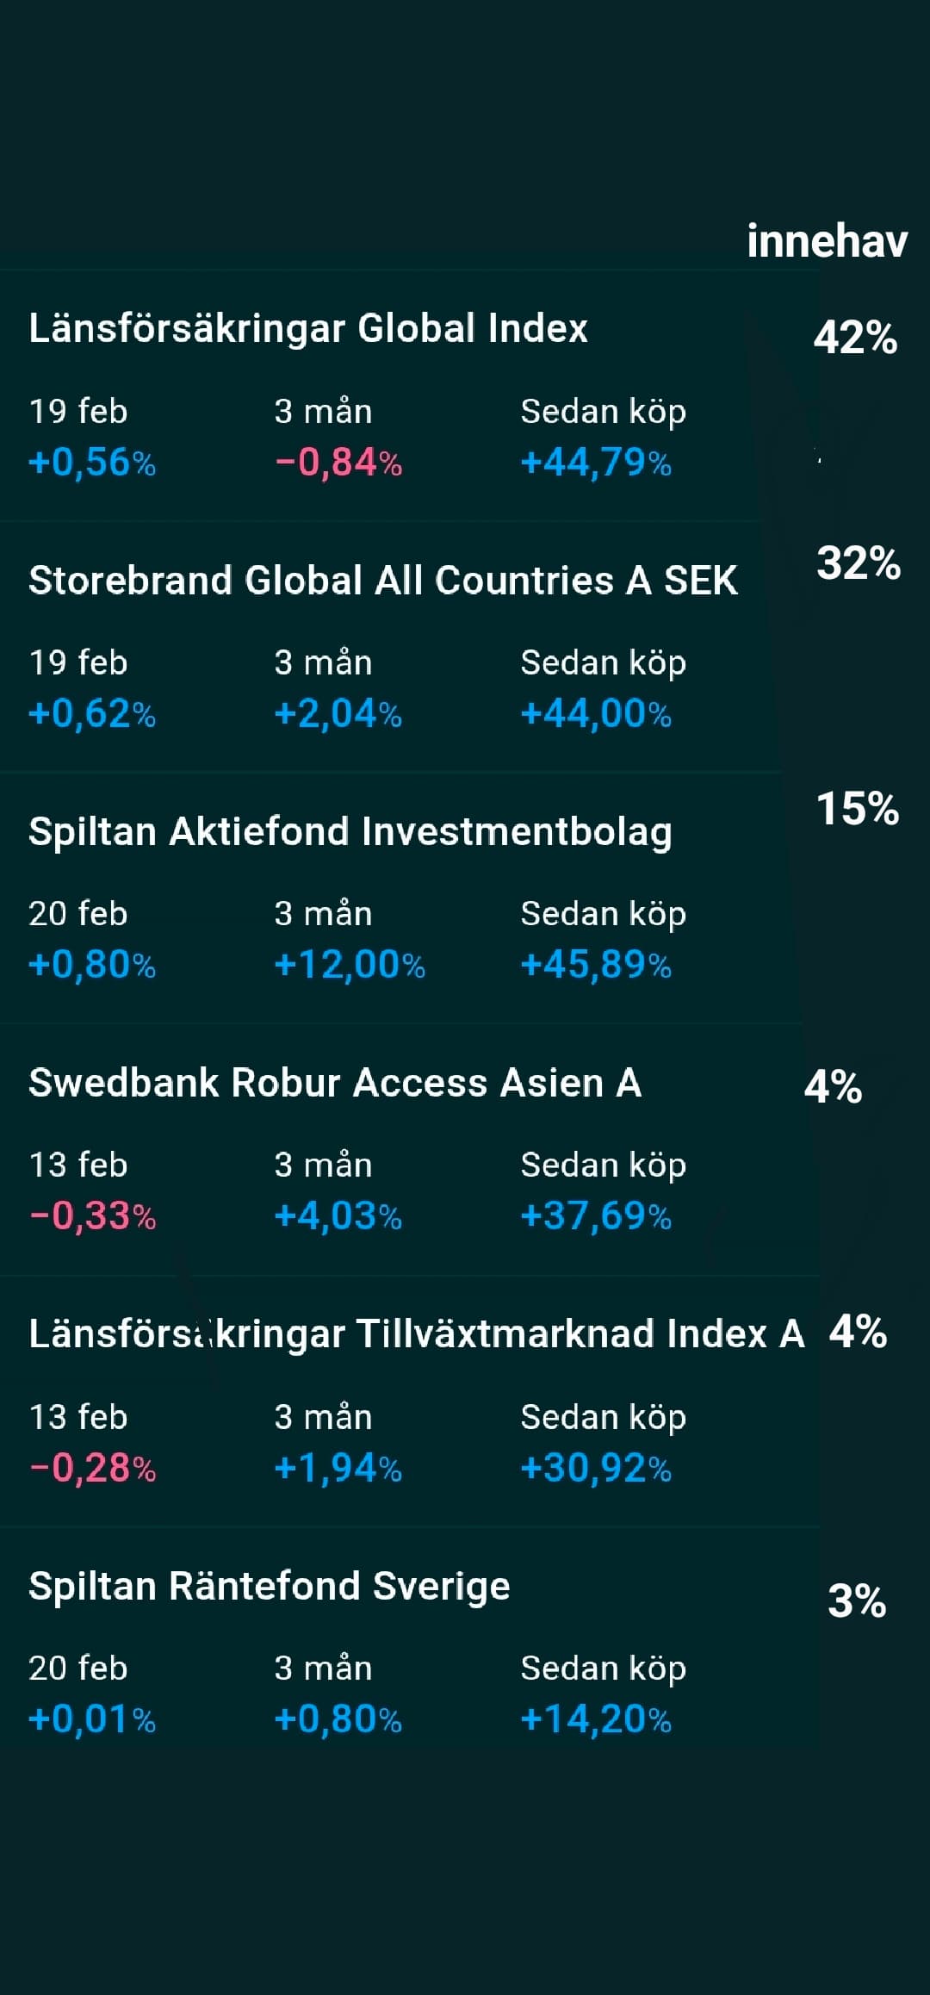Viewport: 930px width, 1995px height.
Task: Open the Länsförsäkringar Global Index fund
Action: (x=308, y=328)
